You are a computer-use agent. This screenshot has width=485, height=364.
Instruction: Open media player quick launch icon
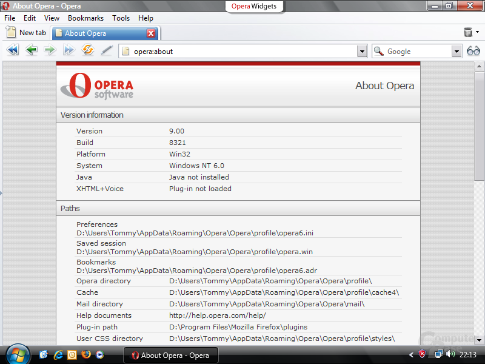tap(100, 354)
